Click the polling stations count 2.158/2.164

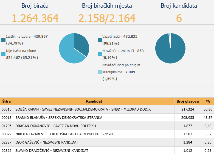[107, 18]
